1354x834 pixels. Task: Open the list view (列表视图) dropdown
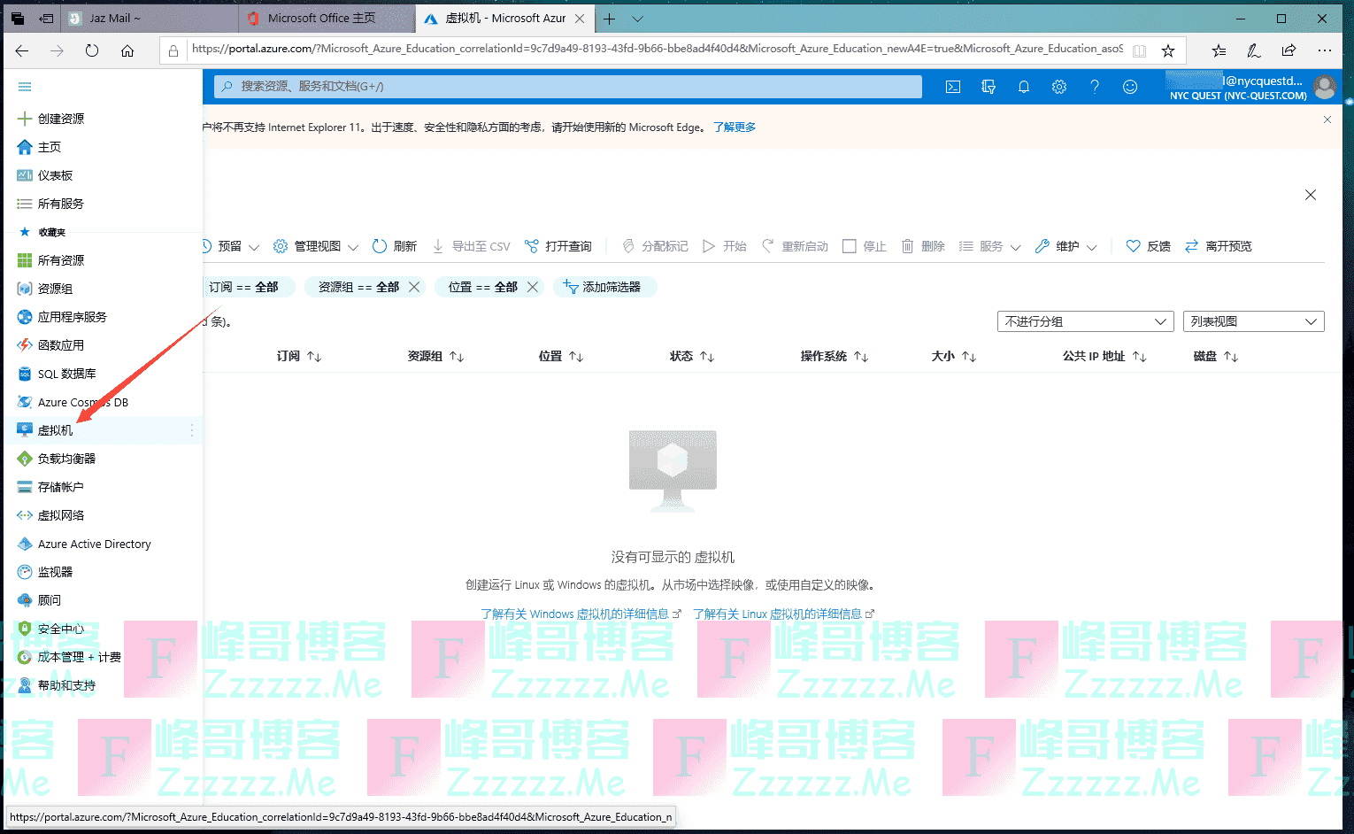1253,321
